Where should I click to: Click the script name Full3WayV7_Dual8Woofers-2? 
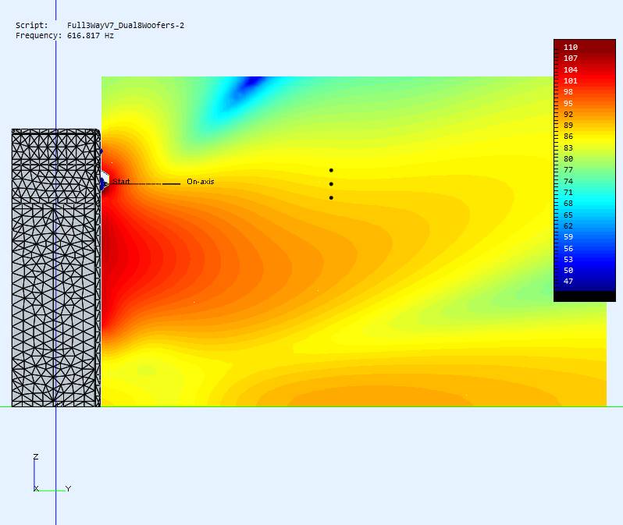(126, 26)
